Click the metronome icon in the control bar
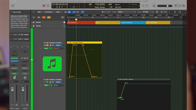Image resolution: width=196 pixels, height=110 pixels. tap(154, 6)
